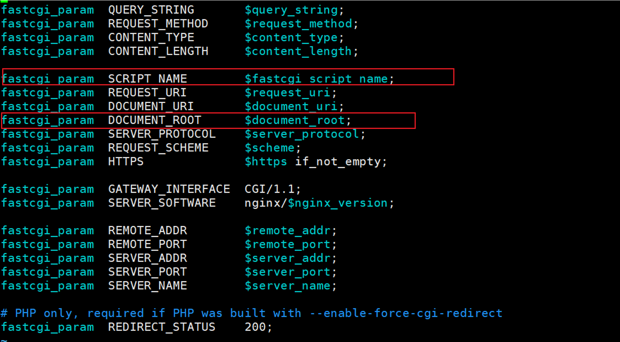Click SCRIPT_NAME inside red highlighted box
The width and height of the screenshot is (620, 342).
pyautogui.click(x=148, y=79)
